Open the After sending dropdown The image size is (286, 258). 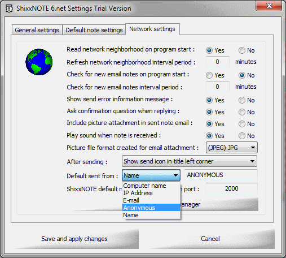190,161
